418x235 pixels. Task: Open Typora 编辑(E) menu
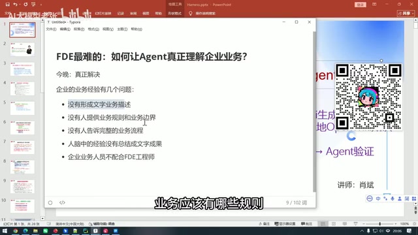[x=65, y=29]
